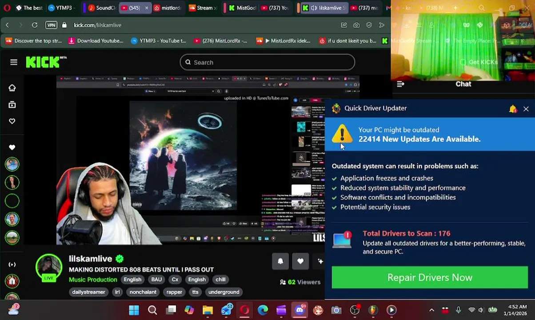535x320 pixels.
Task: Click the microphone tray icon
Action: pos(458,310)
